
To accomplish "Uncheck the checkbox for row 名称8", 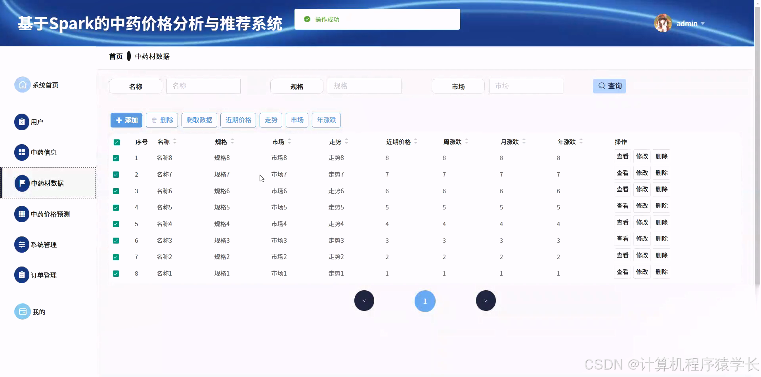I will [116, 158].
